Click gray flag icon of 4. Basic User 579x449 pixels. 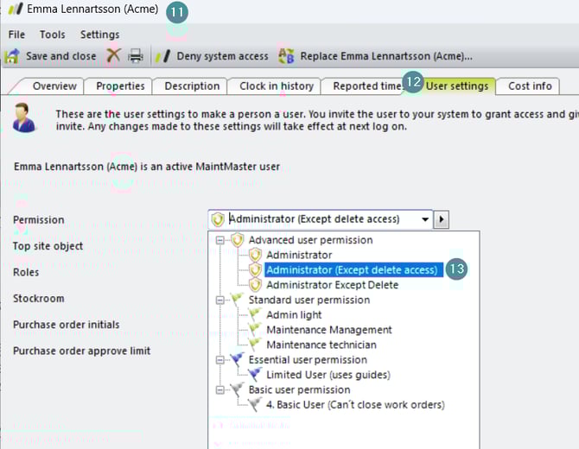click(255, 405)
